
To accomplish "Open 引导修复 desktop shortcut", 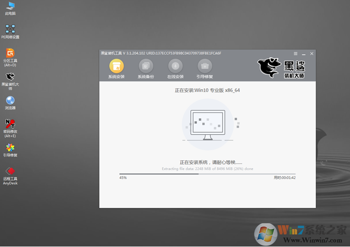I will tap(10, 150).
